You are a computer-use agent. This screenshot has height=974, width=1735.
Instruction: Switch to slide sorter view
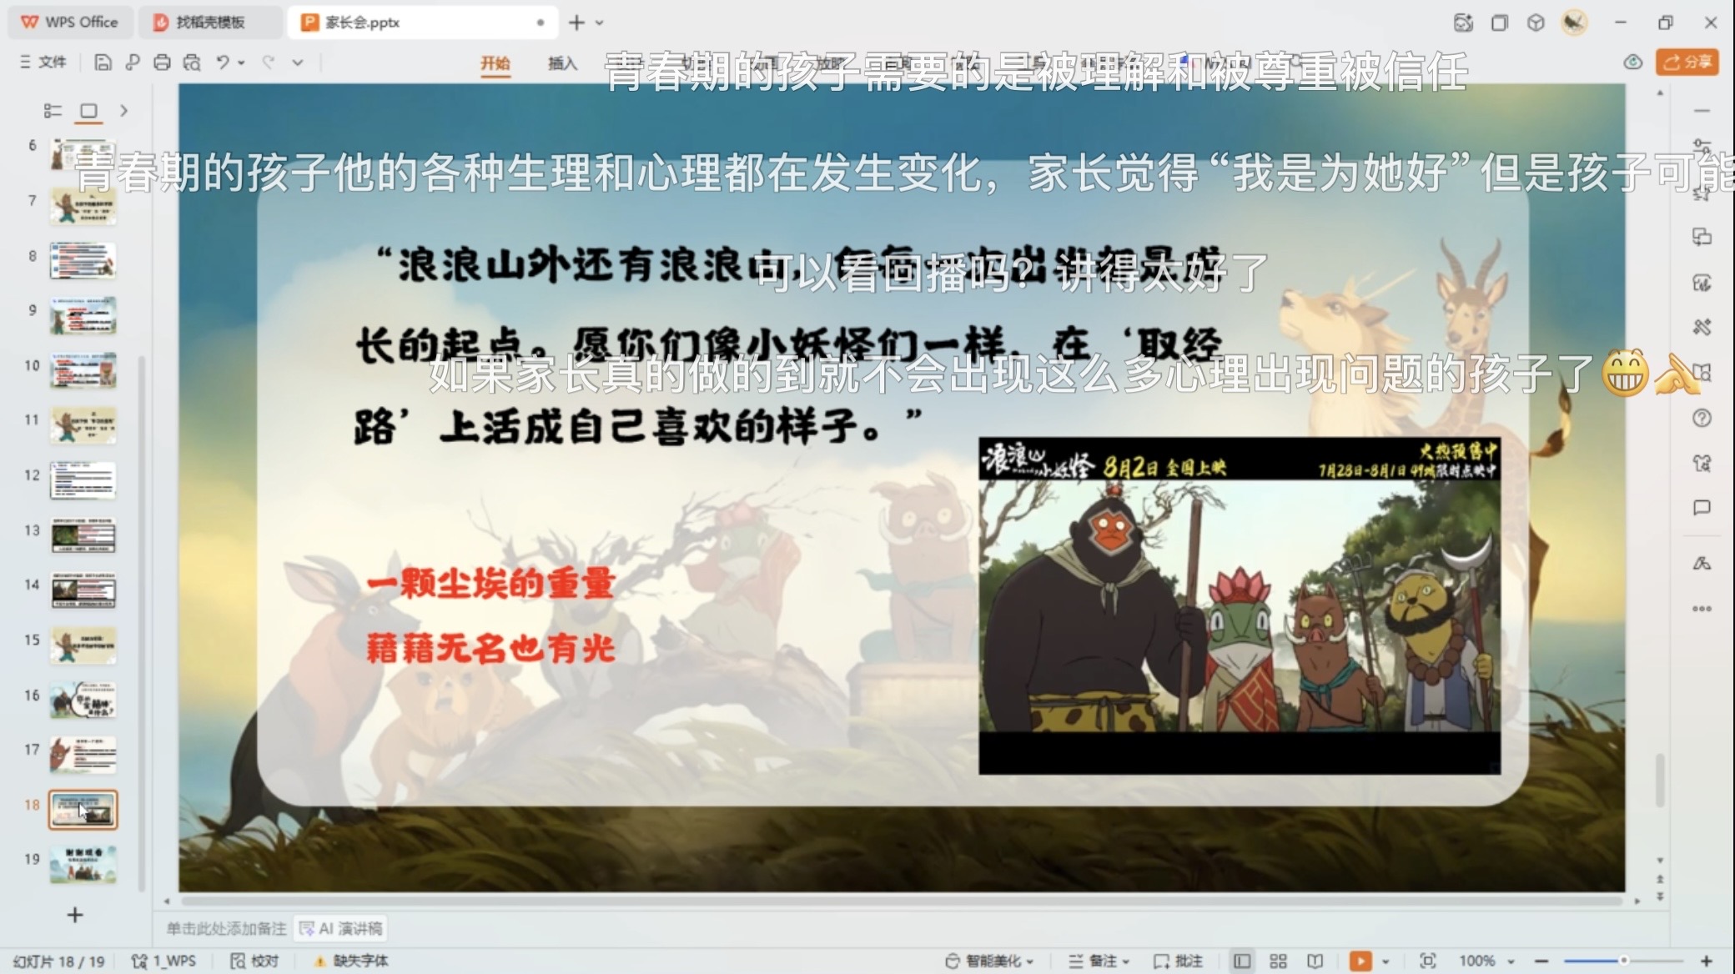[x=1278, y=961]
